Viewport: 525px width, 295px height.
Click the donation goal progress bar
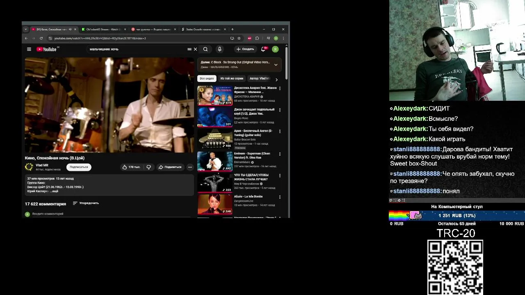[457, 216]
